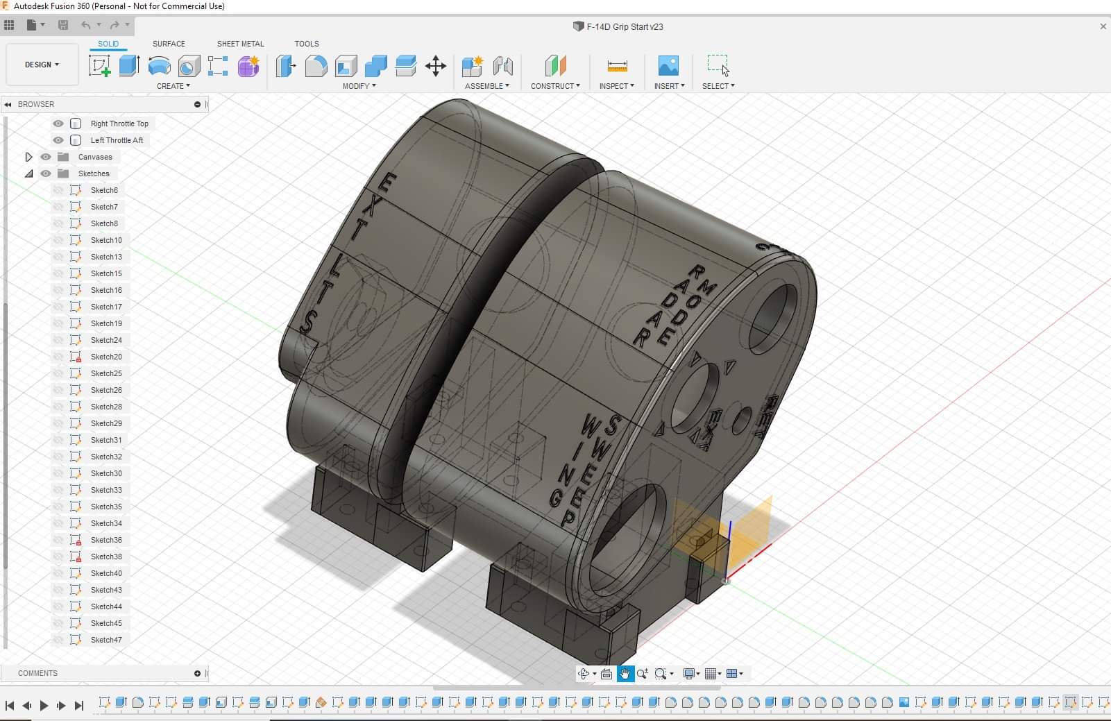Switch to the SURFACE tab
Screen dimensions: 1111x721
point(169,44)
